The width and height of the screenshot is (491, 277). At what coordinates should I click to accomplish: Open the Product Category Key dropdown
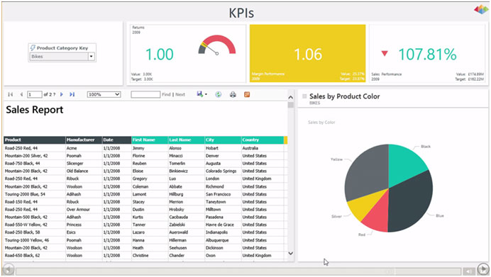(92, 57)
